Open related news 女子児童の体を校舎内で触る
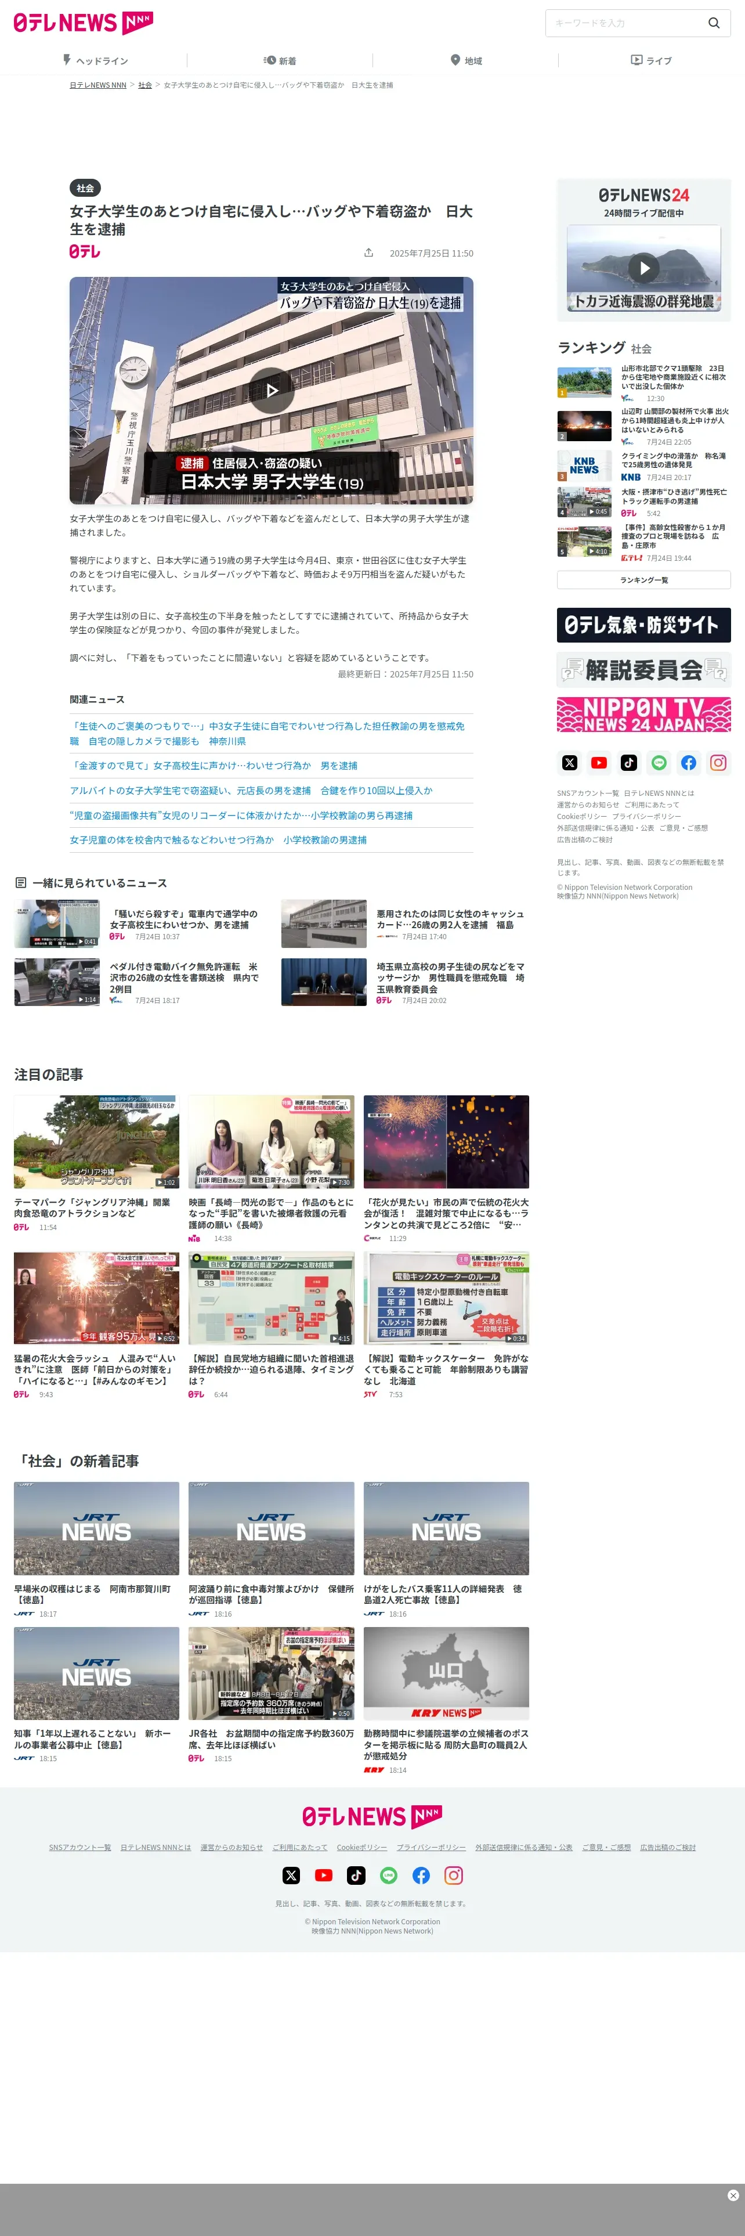This screenshot has width=745, height=2236. click(x=218, y=840)
